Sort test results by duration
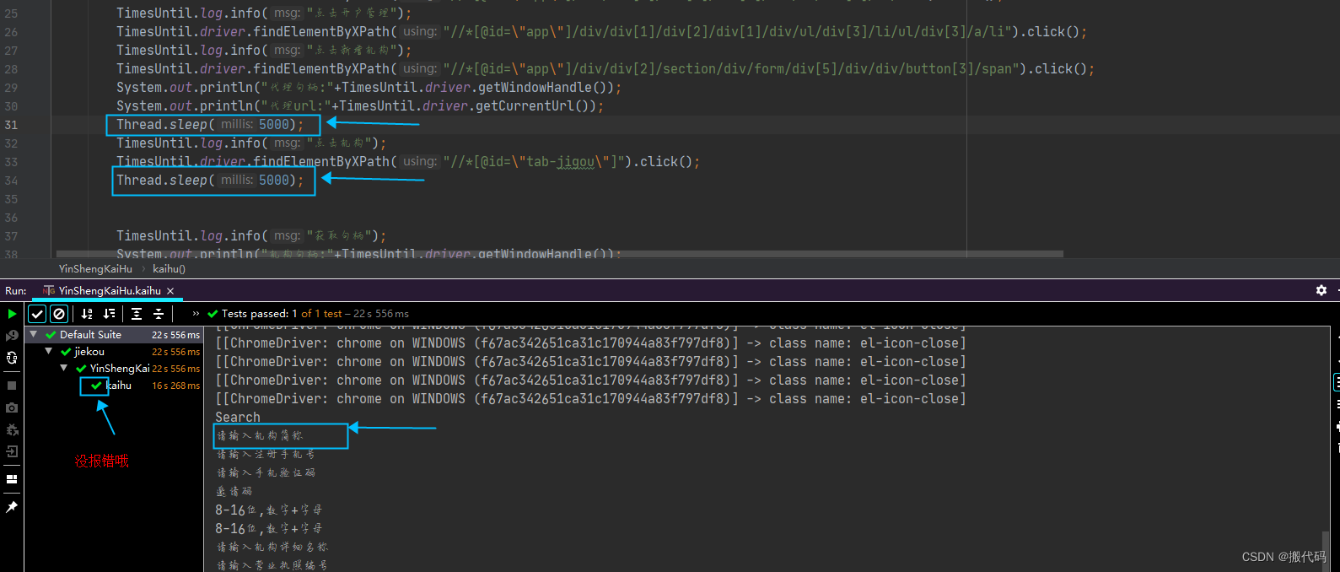 109,314
